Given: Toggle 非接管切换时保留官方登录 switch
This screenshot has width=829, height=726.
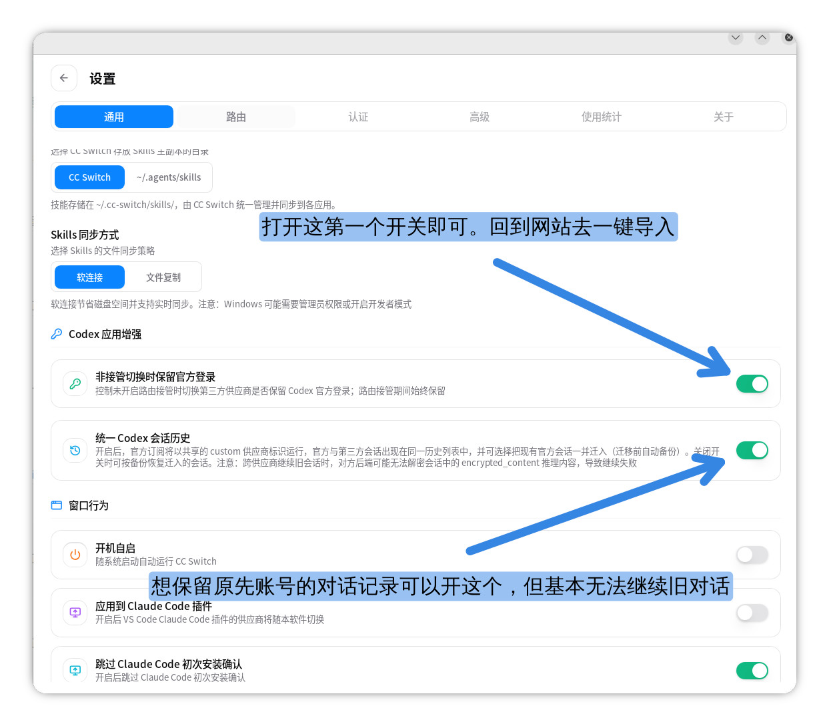Looking at the screenshot, I should (x=752, y=384).
